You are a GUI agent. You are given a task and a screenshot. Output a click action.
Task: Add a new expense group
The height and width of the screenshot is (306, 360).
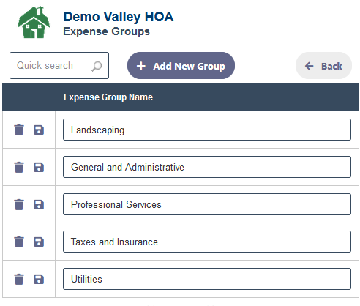pos(181,66)
